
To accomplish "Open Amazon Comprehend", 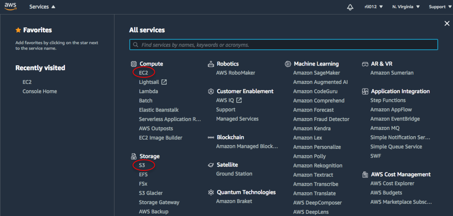I will (319, 101).
